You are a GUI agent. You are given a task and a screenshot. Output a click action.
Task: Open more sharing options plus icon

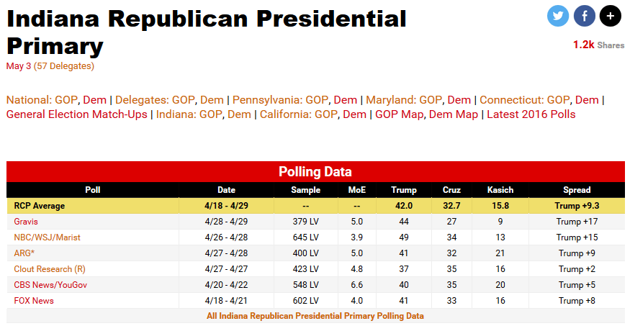point(610,15)
